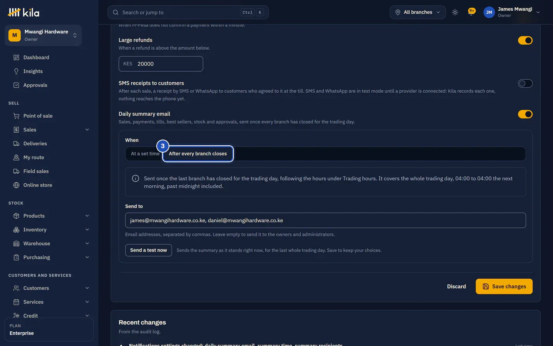
Task: Open Insights lightbulb icon
Action: point(16,71)
